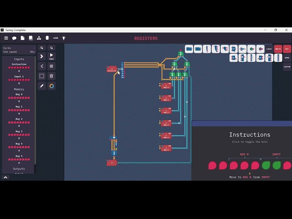Open the manual book icon
The image size is (292, 219).
click(x=31, y=38)
